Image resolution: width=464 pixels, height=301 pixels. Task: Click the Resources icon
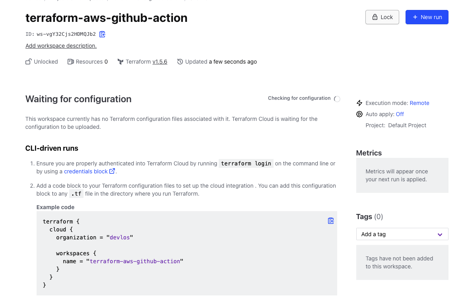[70, 62]
